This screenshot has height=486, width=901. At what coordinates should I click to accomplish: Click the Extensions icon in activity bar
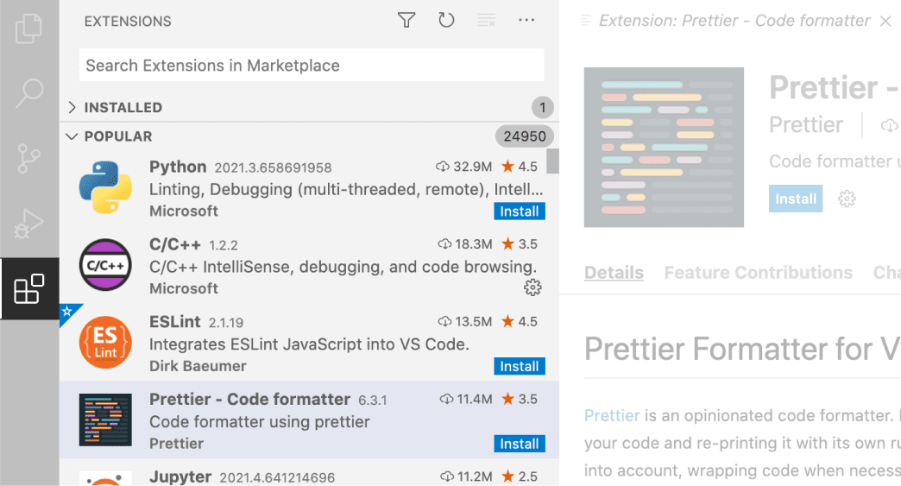coord(28,289)
